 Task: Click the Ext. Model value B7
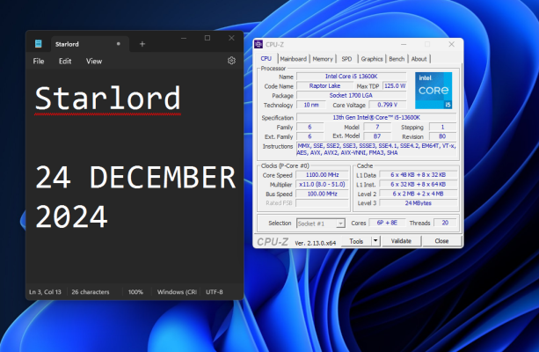coord(377,136)
